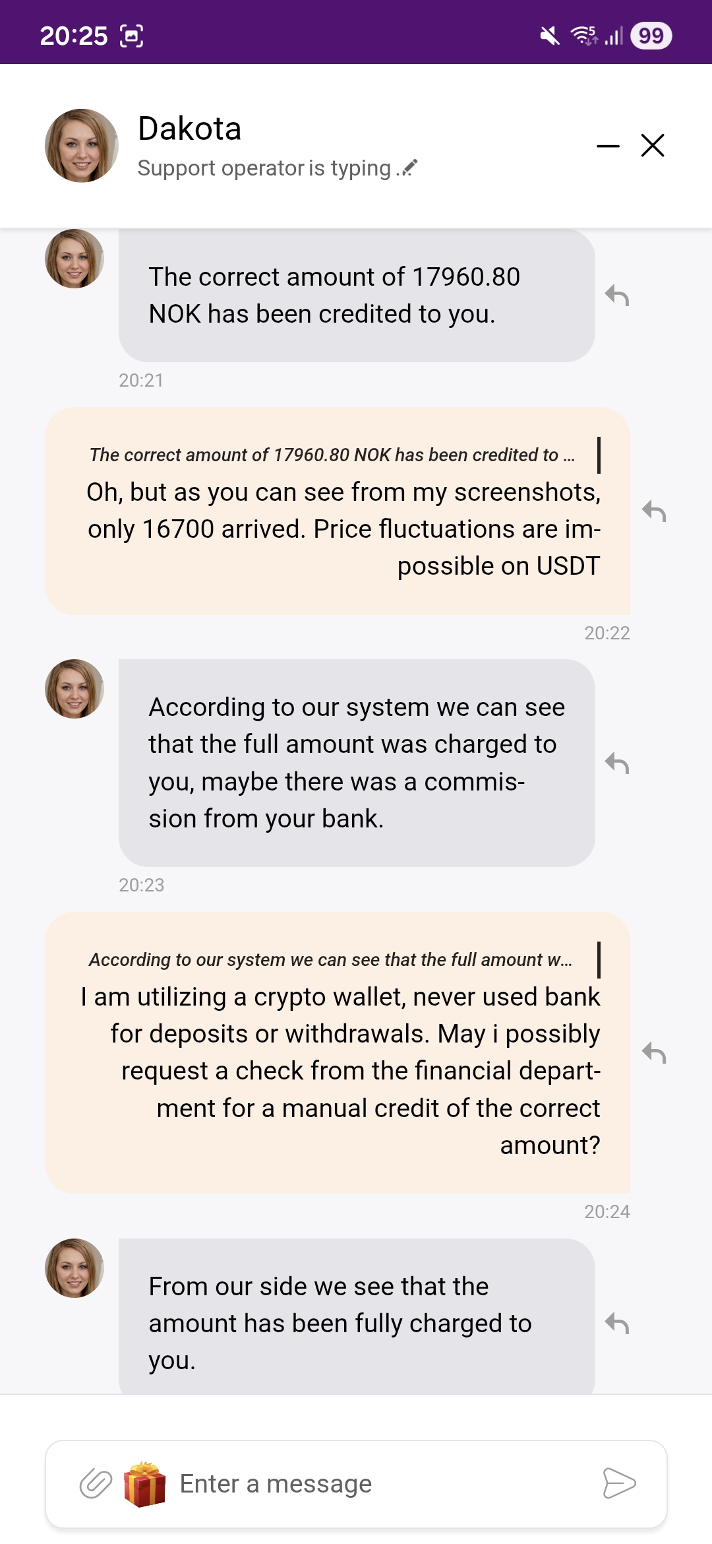The height and width of the screenshot is (1544, 712).
Task: Close the Dakota support chat window
Action: coord(653,146)
